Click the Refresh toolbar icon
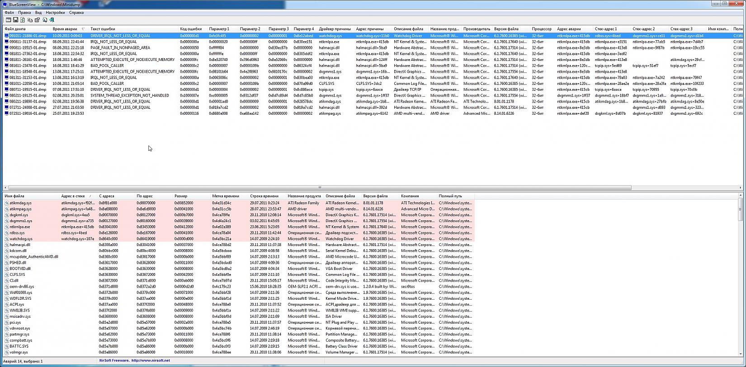Image resolution: width=746 pixels, height=367 pixels. pos(23,20)
